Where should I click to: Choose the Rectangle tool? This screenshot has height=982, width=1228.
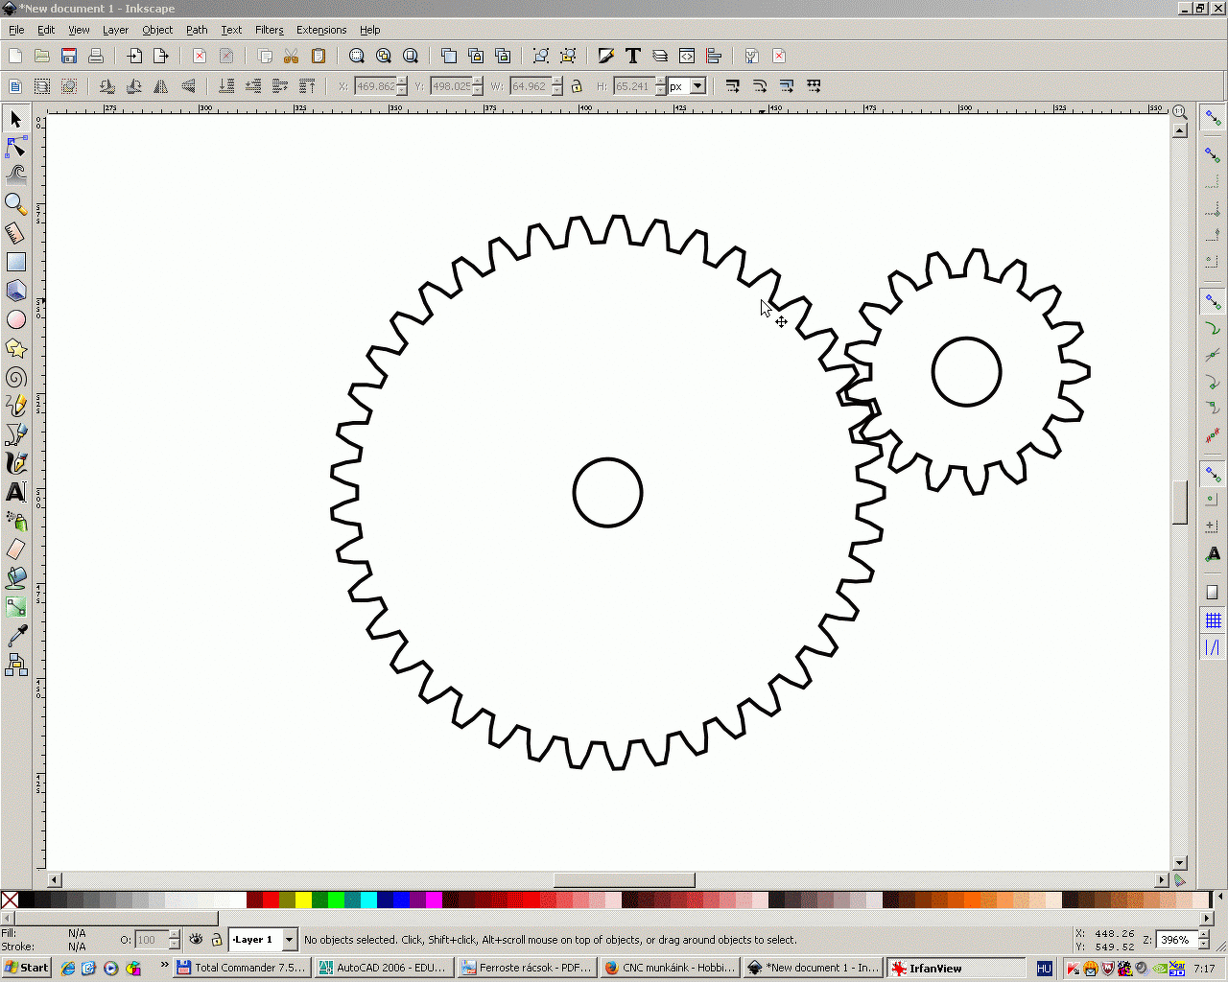(16, 262)
